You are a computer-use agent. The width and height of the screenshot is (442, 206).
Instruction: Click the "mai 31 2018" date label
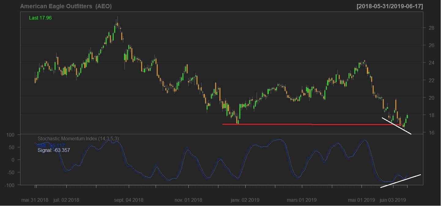click(35, 200)
